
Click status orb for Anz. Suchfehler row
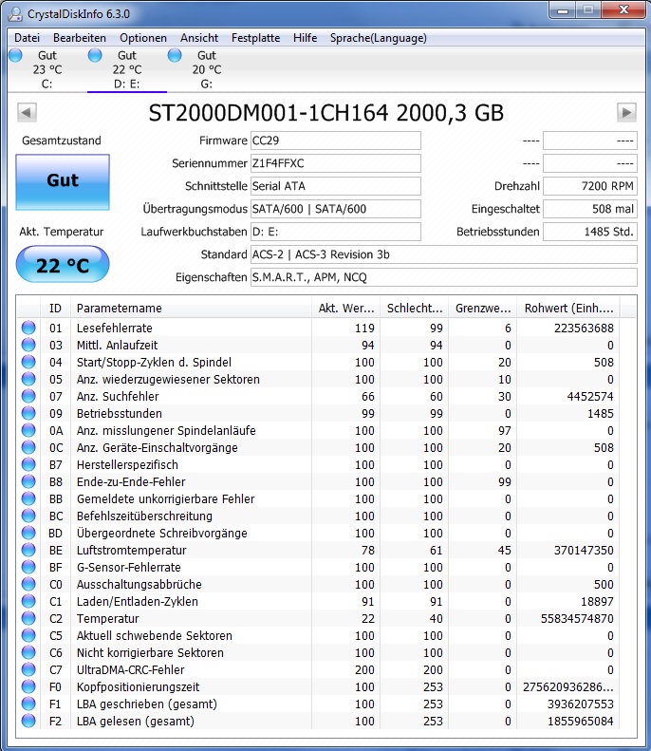(x=28, y=396)
